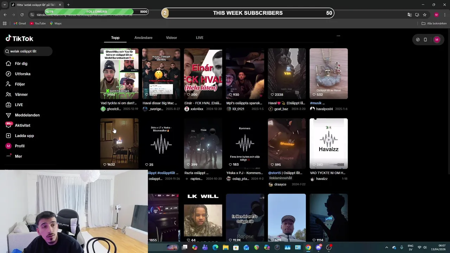This screenshot has height=253, width=450.
Task: Open Chrome profile avatar M
Action: 436,15
